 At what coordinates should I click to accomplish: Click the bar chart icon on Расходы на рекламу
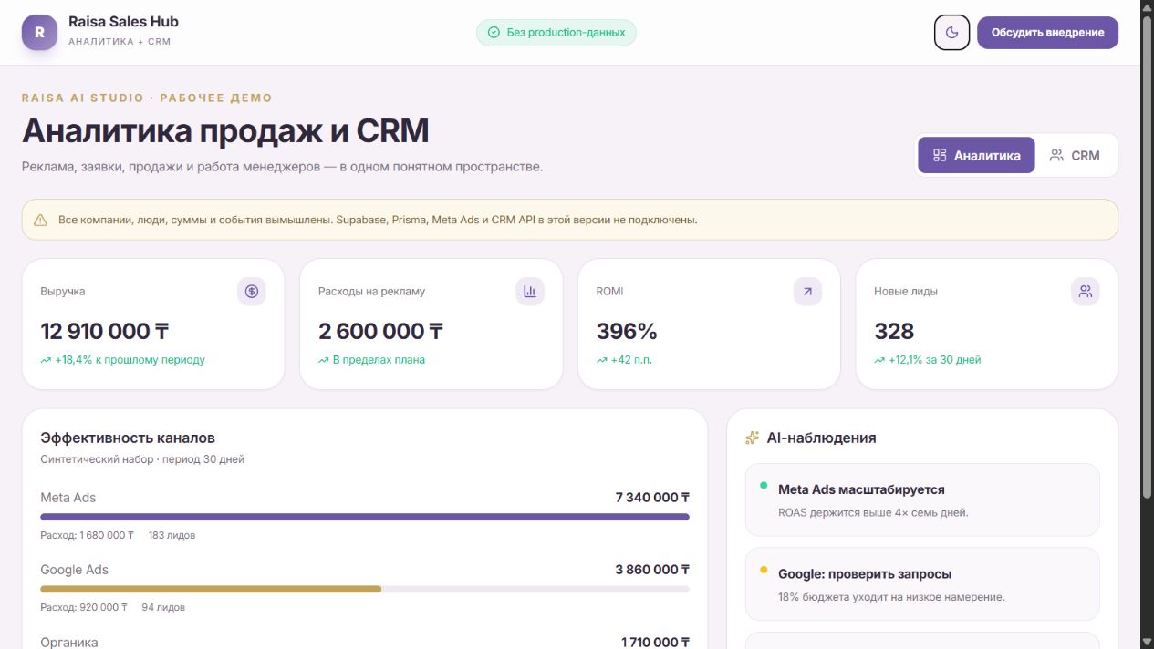[530, 292]
